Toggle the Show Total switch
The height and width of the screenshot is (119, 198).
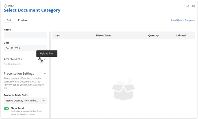(6, 108)
